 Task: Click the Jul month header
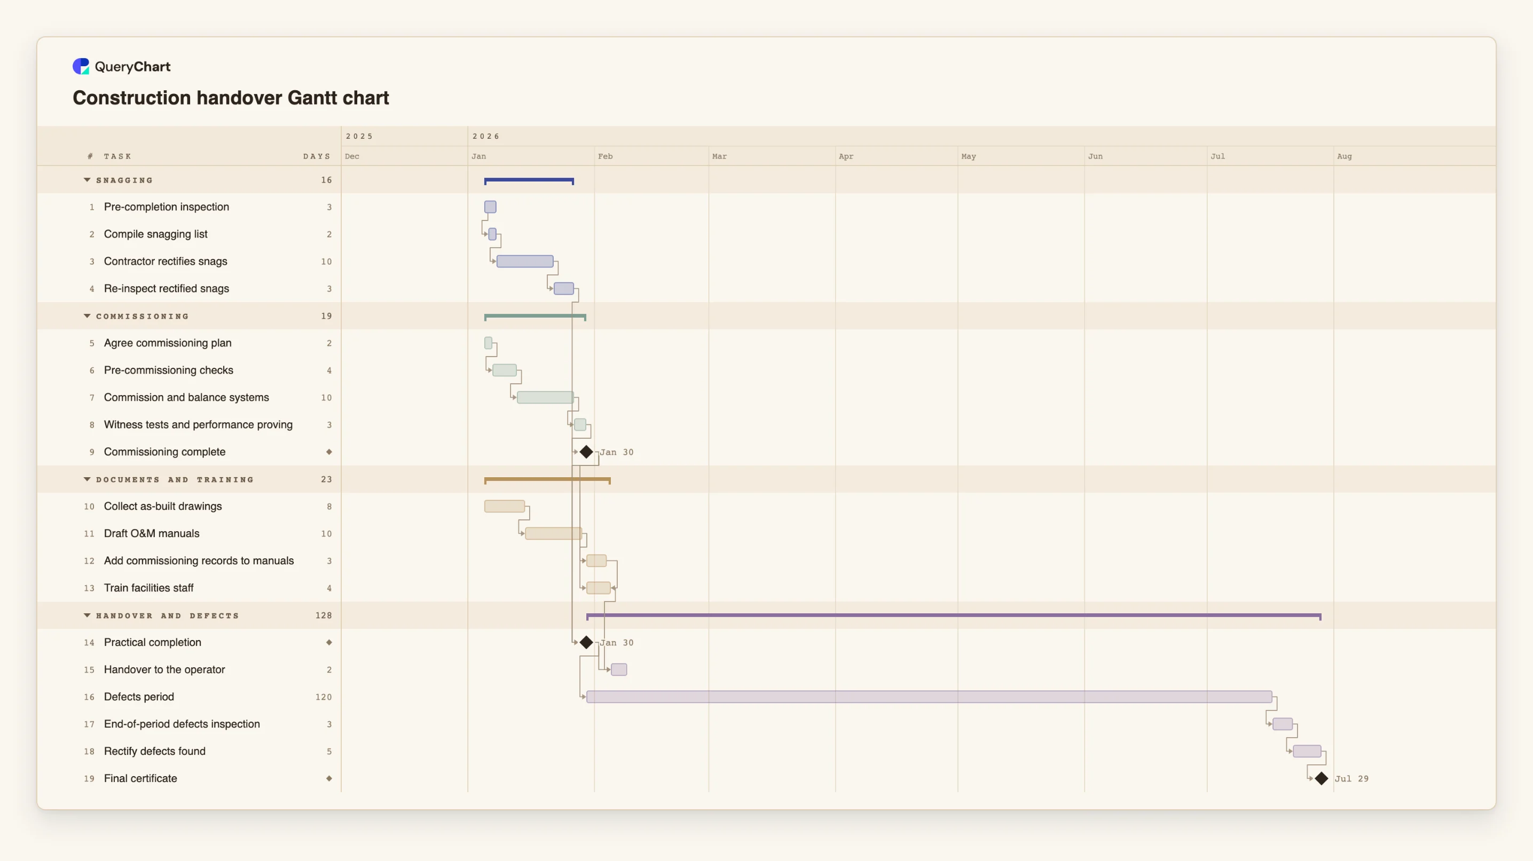coord(1217,156)
